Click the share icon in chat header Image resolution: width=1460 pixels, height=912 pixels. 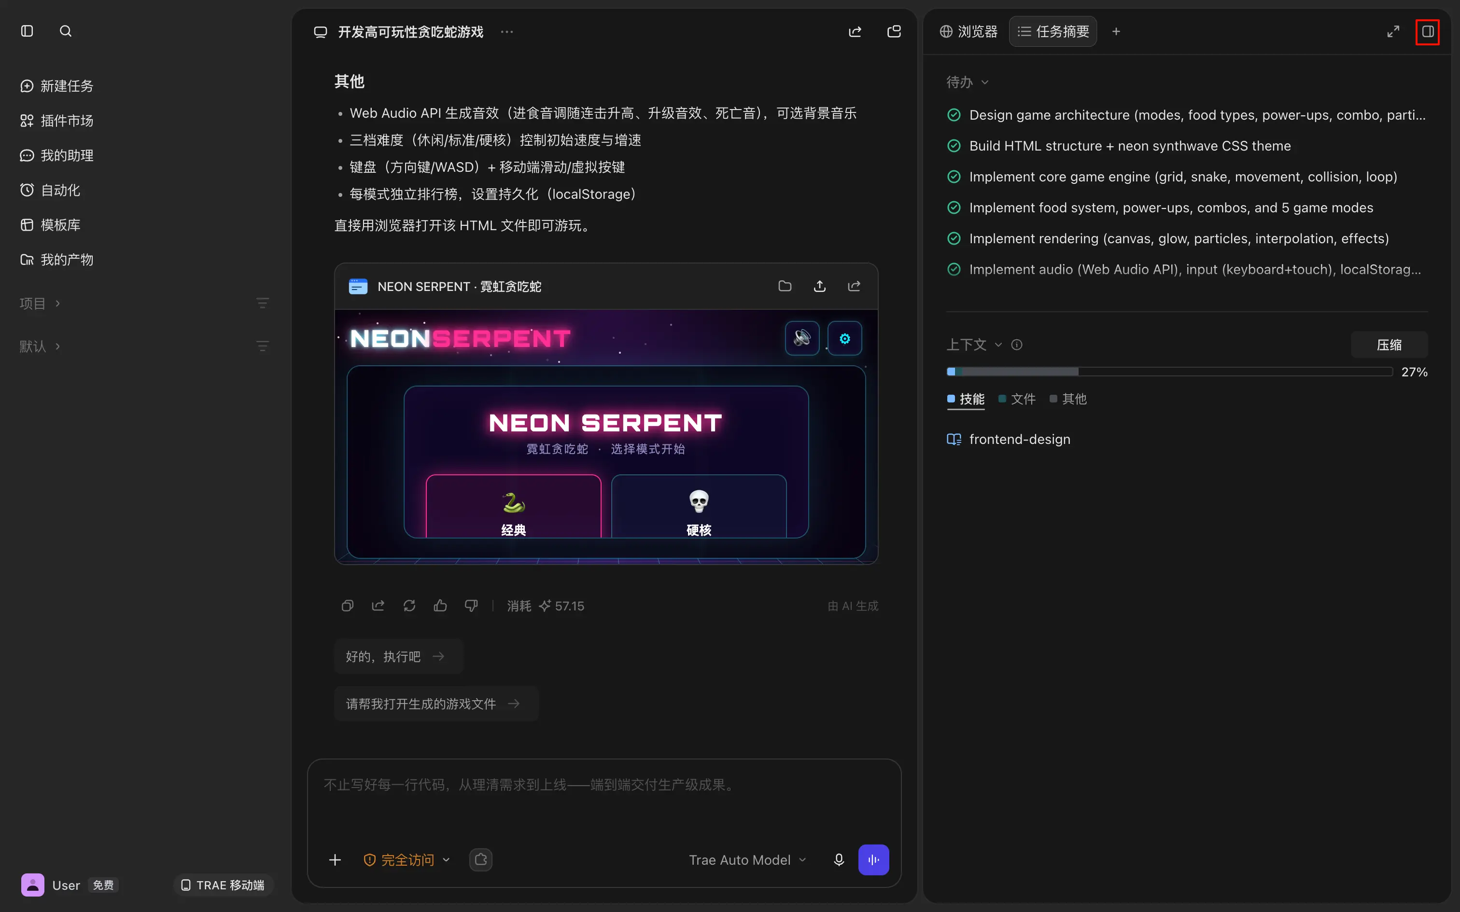point(855,31)
